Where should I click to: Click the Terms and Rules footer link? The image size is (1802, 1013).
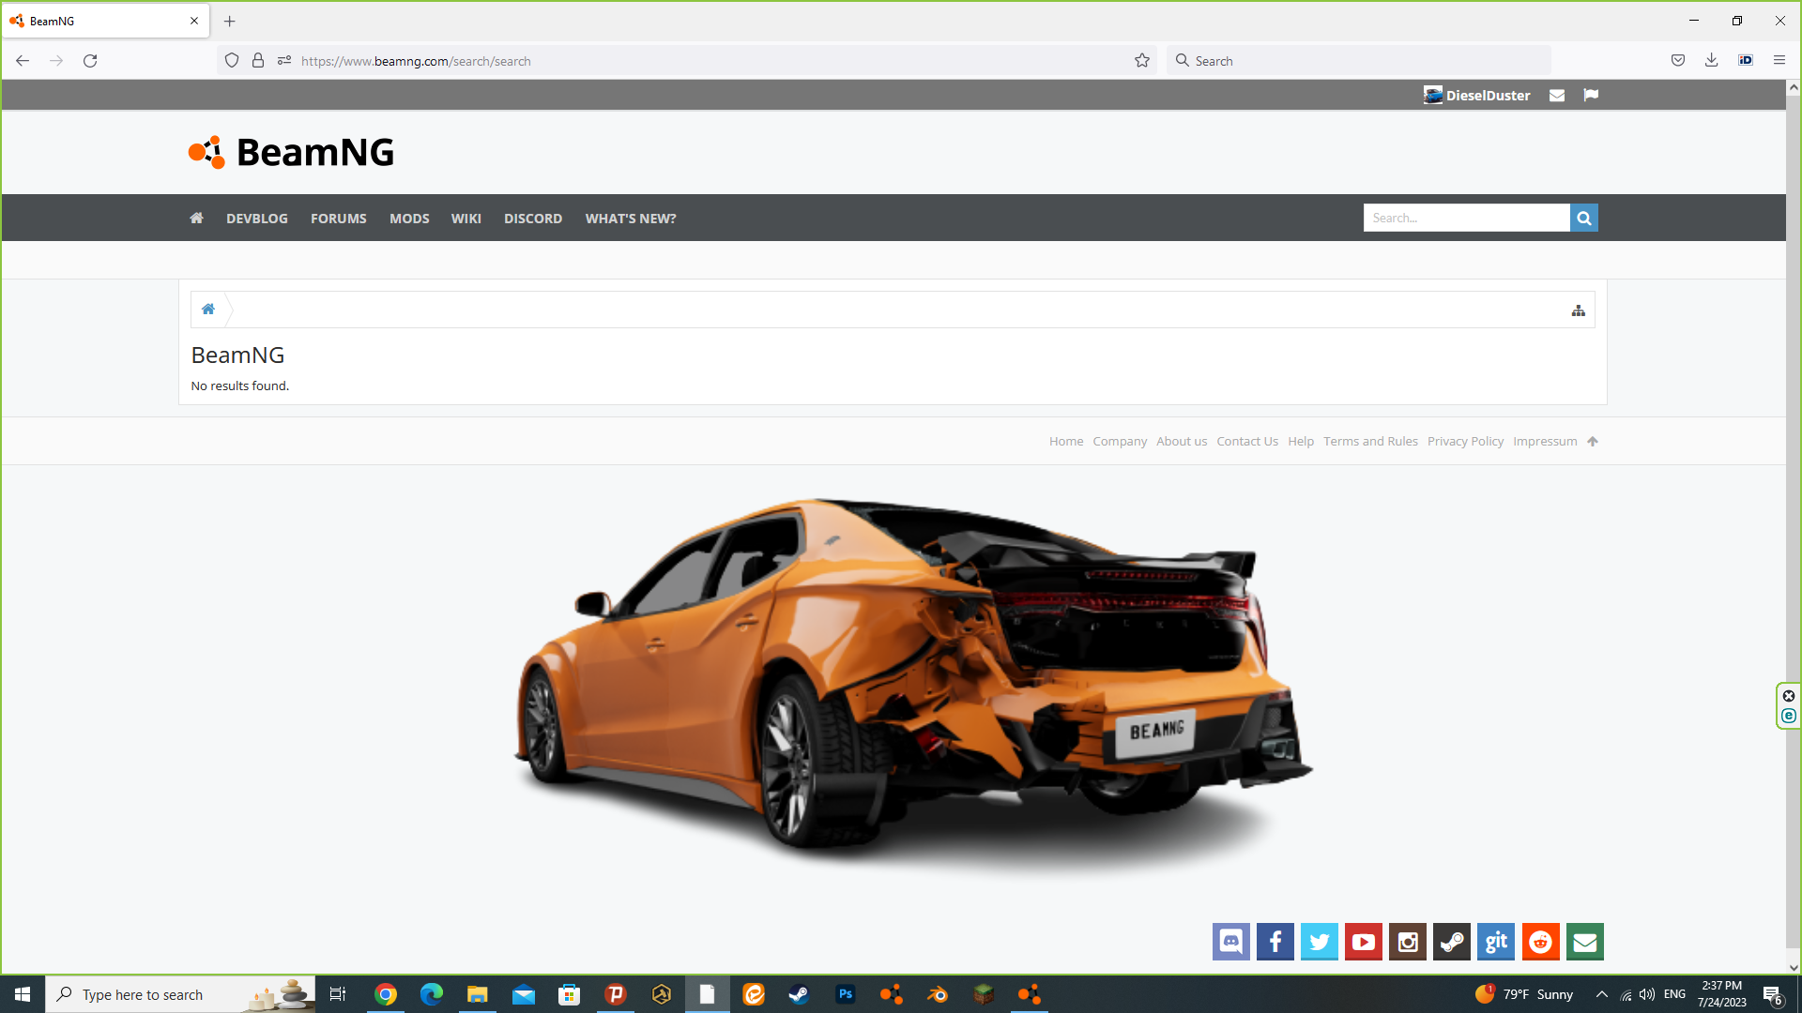pos(1369,441)
